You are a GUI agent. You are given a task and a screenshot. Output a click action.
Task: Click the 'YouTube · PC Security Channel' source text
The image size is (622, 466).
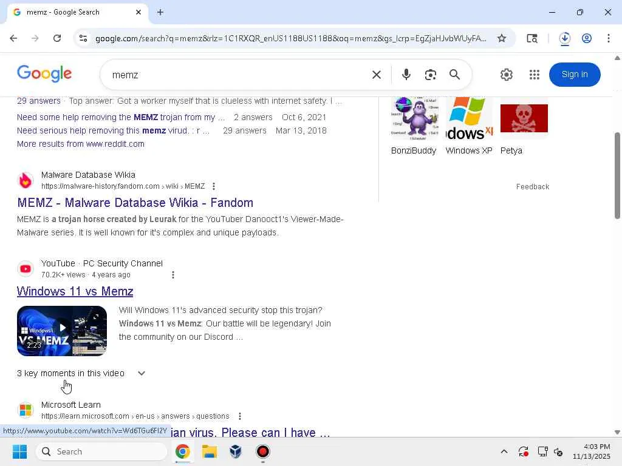102,263
